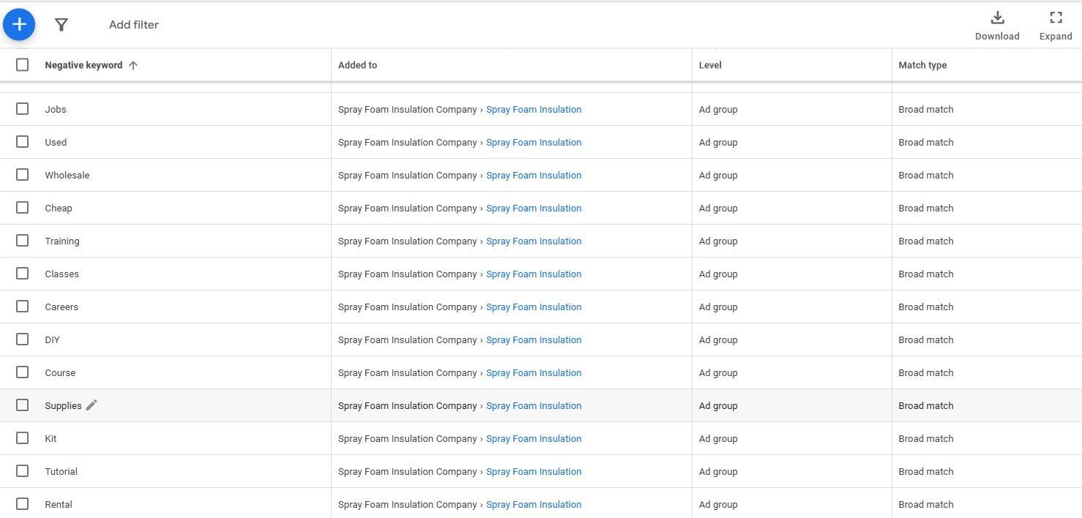Screen dimensions: 1082x518
Task: Click Ad group level in Classes row
Action: point(718,274)
